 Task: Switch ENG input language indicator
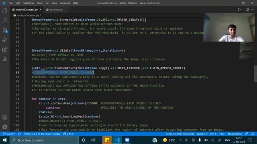[227, 140]
